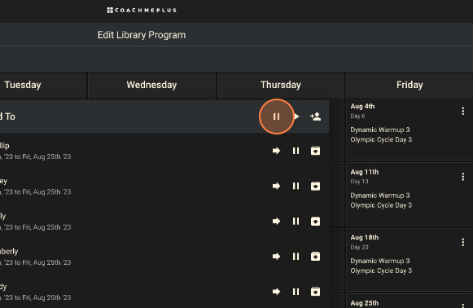Click arrow icon in second athlete row
This screenshot has height=308, width=473.
pos(276,186)
